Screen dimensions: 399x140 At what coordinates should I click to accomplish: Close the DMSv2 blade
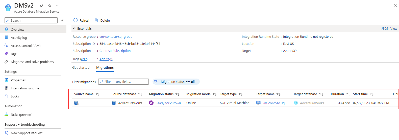coord(396,6)
